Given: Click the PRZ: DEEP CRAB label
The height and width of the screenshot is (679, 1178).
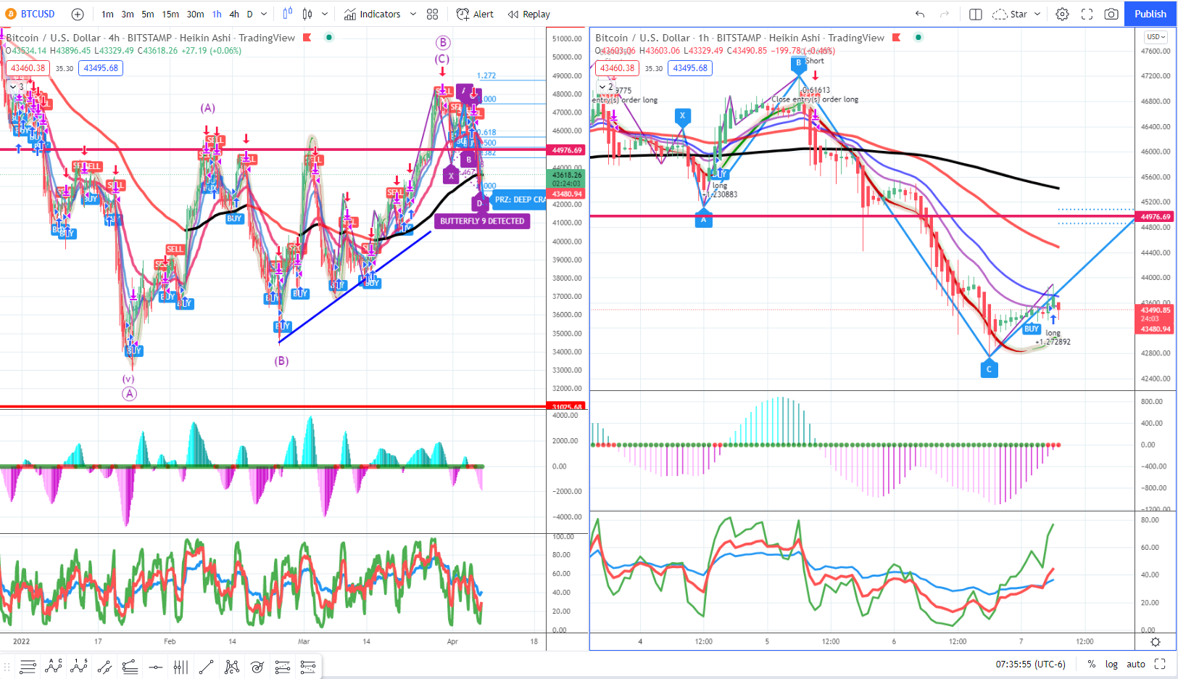Looking at the screenshot, I should point(519,199).
